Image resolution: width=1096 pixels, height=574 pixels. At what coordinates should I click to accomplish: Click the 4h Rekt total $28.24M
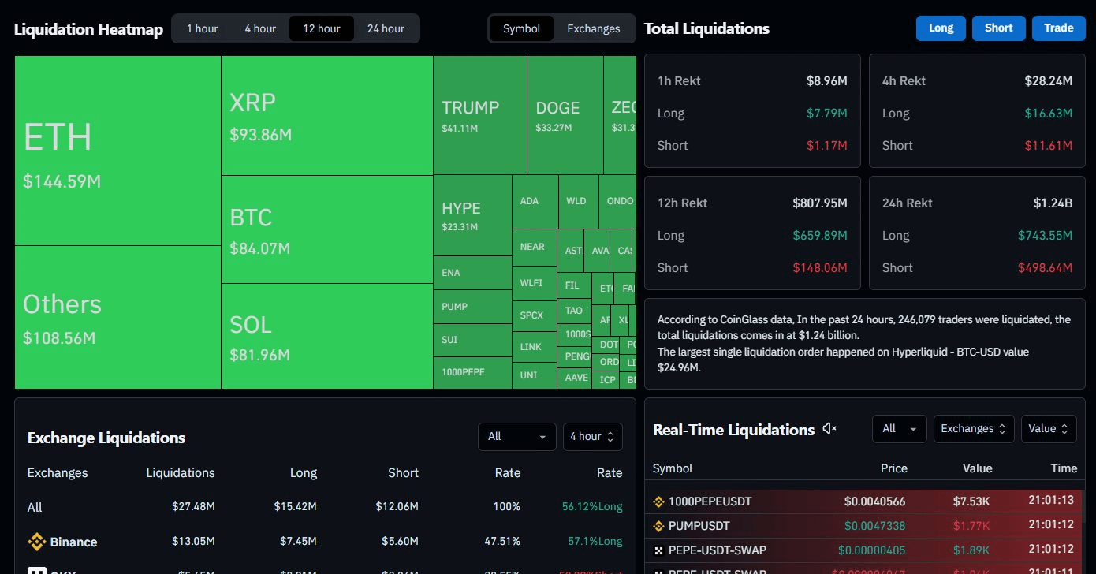tap(1049, 81)
